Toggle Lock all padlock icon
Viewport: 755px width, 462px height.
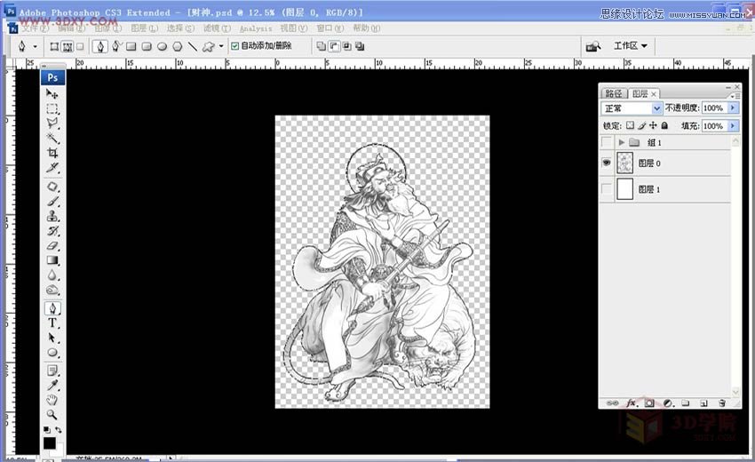664,126
